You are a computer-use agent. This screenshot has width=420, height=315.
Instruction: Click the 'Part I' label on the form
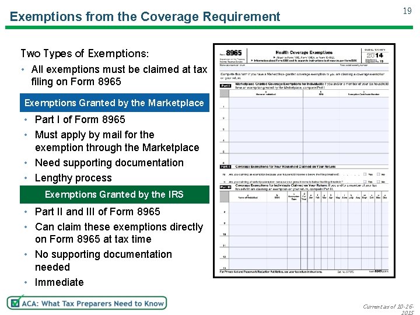click(225, 86)
